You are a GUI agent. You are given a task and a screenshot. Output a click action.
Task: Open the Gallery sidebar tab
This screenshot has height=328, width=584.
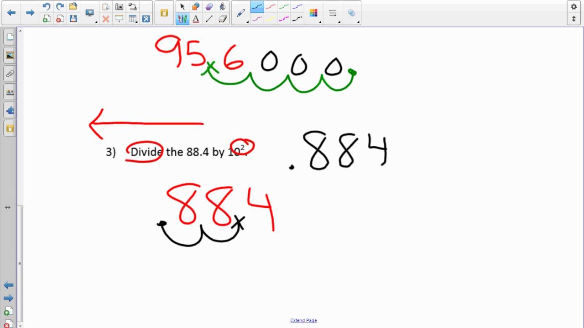[10, 55]
